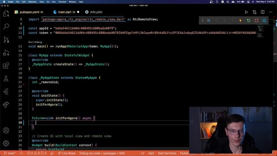This screenshot has height=156, width=277.
Task: Open the Extensions view
Action: [x=6, y=65]
